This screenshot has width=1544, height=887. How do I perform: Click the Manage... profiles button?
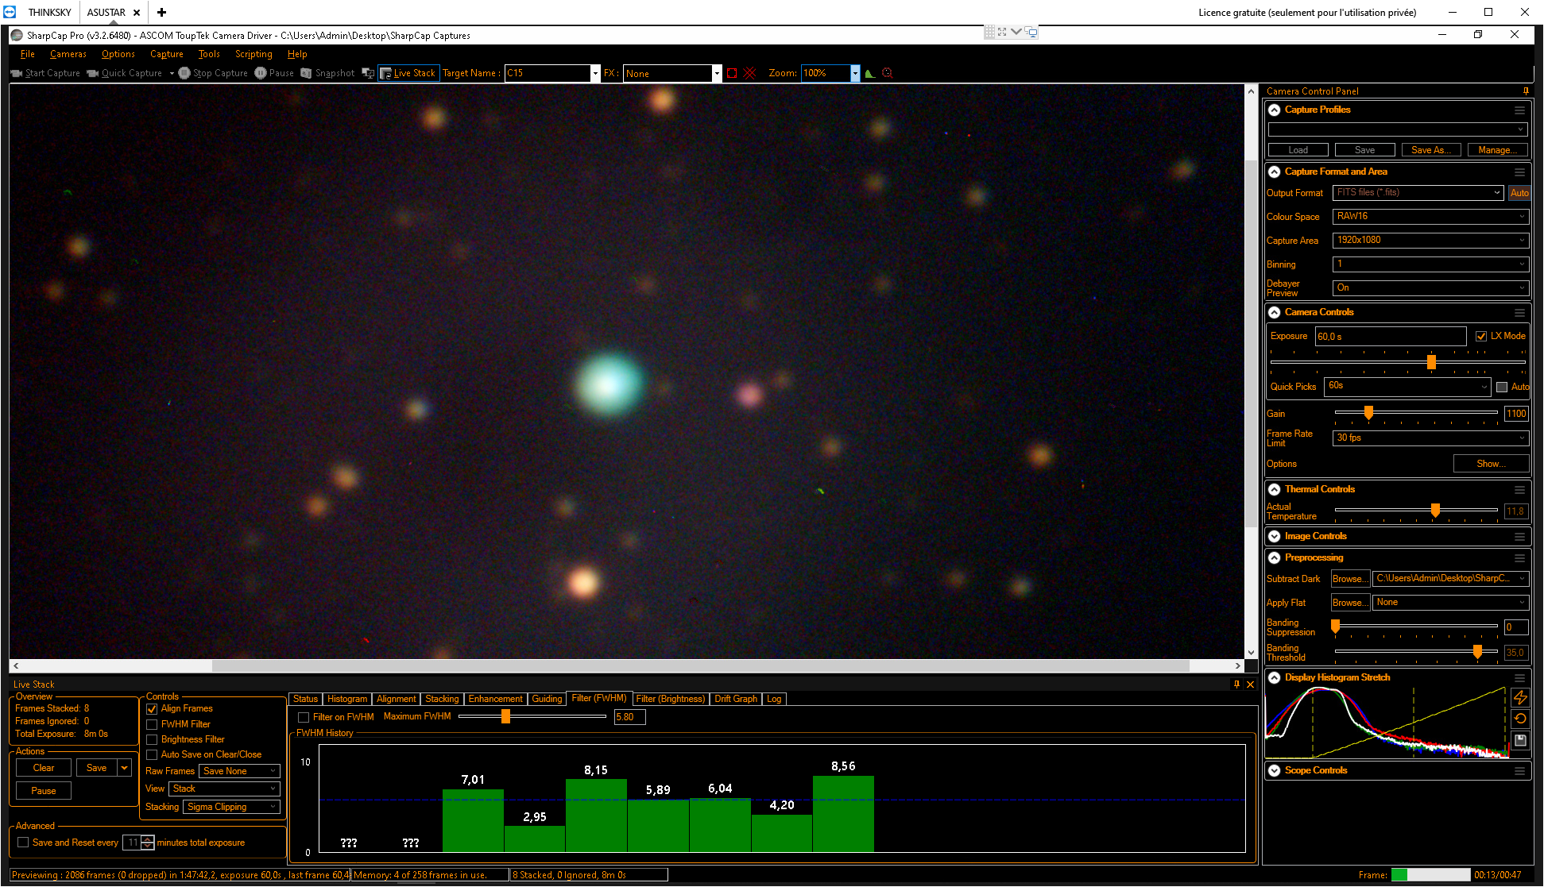click(1497, 150)
